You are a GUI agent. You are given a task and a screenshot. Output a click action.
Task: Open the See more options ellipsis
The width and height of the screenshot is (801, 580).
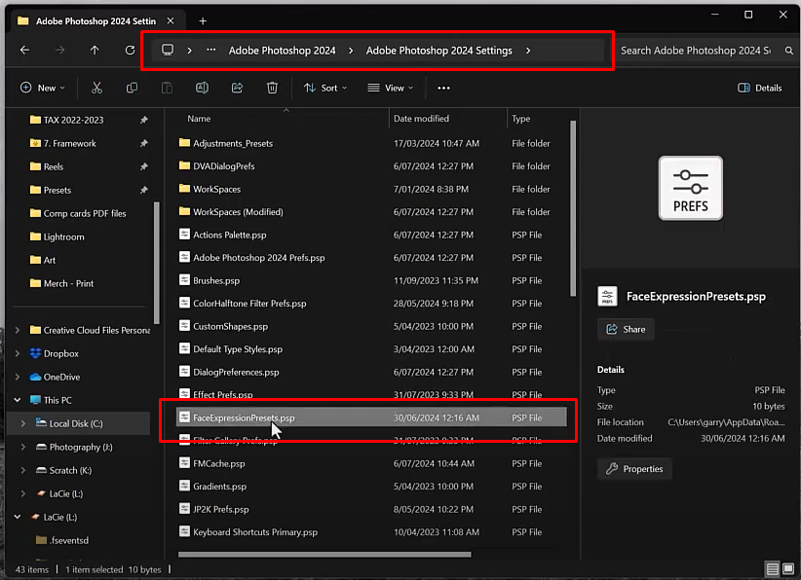coord(443,88)
